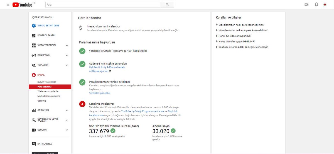Expand the Analytics section chevron
This screenshot has height=154, width=334.
67,110
